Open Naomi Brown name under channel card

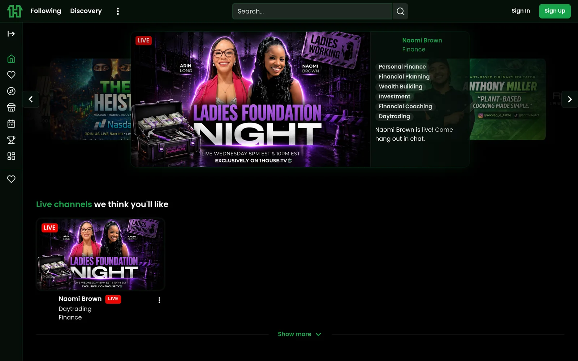click(x=80, y=299)
